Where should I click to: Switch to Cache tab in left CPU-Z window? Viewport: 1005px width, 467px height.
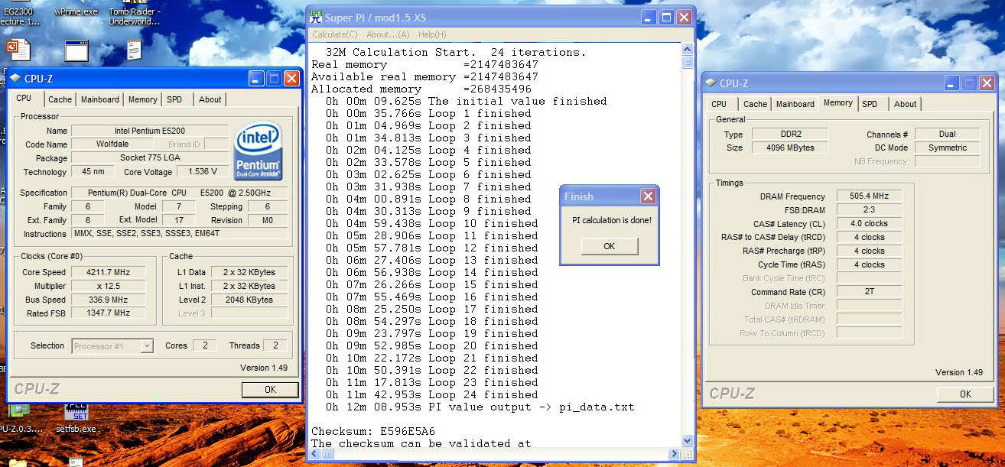coord(60,99)
